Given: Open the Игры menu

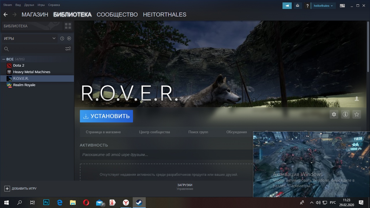Looking at the screenshot, I should coord(41,5).
